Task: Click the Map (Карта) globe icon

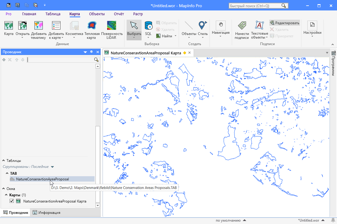Action: pos(9,26)
